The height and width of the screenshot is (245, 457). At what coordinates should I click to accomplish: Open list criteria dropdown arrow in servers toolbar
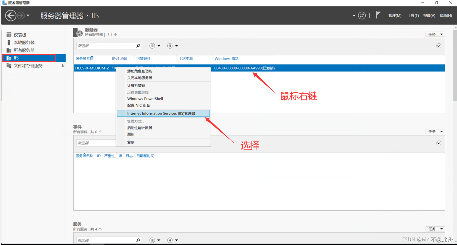point(159,46)
